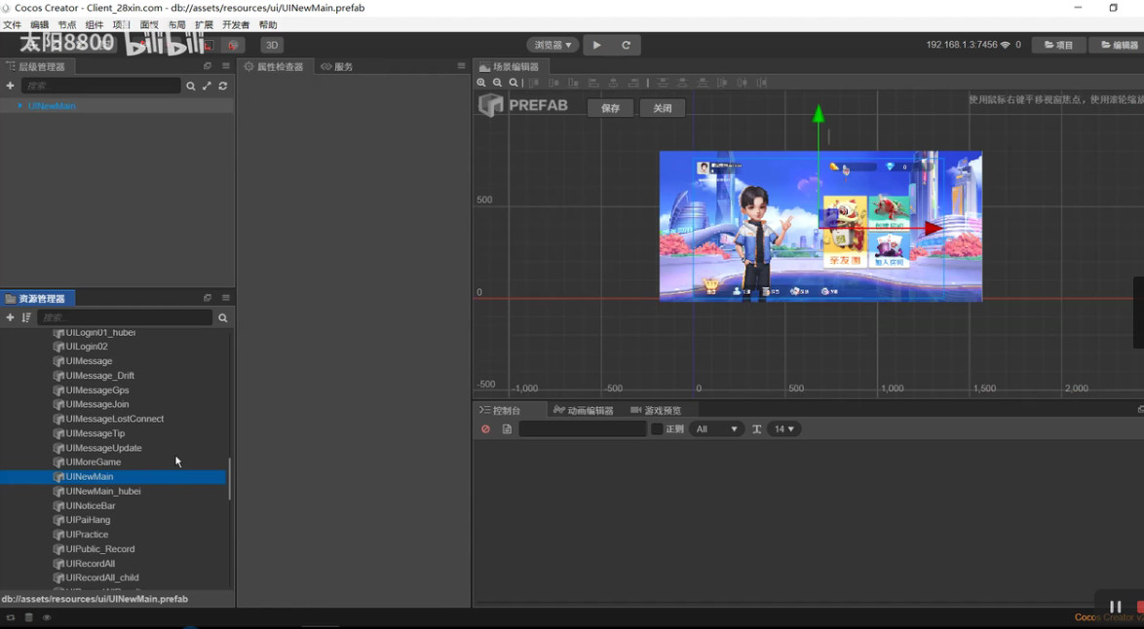
Task: Zoom in on scene editor
Action: click(481, 83)
